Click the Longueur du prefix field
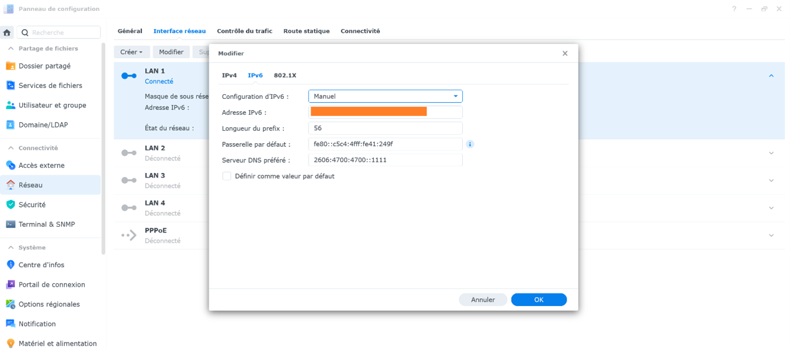Image resolution: width=790 pixels, height=350 pixels. (x=385, y=128)
